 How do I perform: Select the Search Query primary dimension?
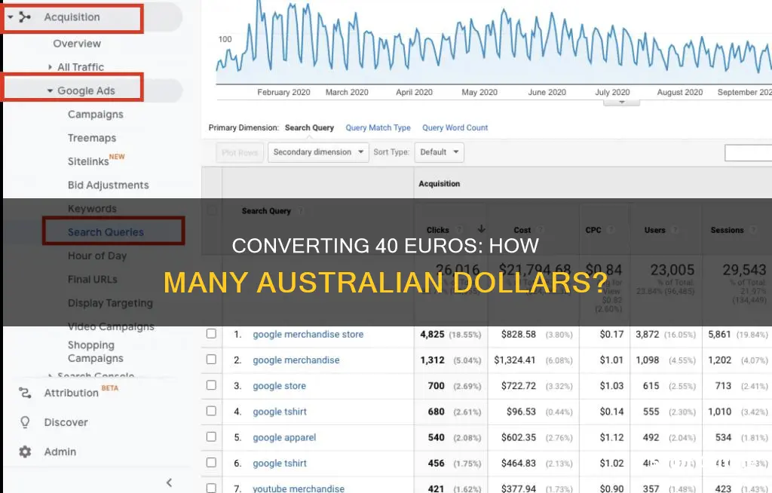pos(309,127)
